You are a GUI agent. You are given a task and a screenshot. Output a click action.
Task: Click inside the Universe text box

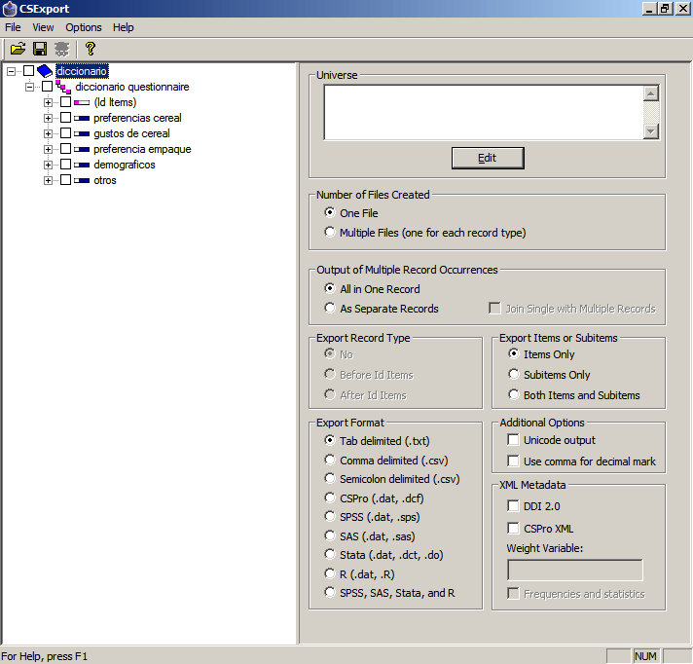(483, 113)
